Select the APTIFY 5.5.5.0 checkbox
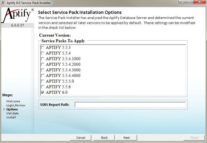Image resolution: width=207 pixels, height=143 pixels. (x=43, y=81)
